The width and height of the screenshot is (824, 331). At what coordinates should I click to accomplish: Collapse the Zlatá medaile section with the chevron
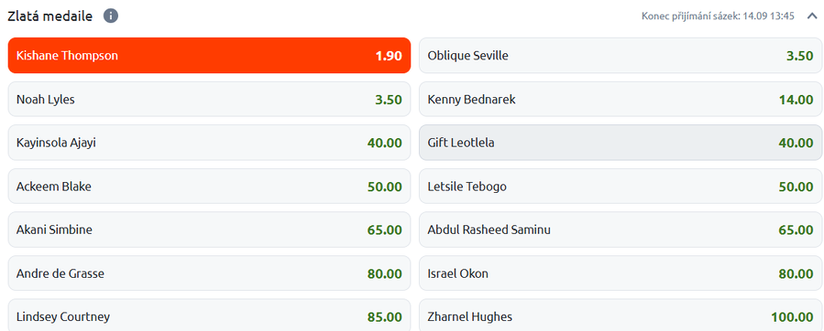812,16
